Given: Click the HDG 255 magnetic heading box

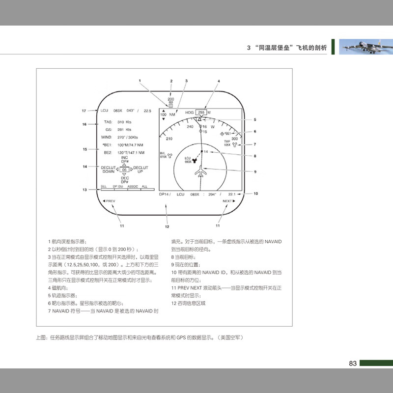Looking at the screenshot, I should coord(200,112).
